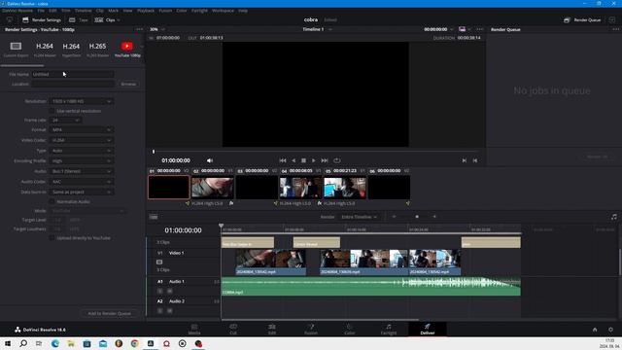622x350 pixels.
Task: Open the Render Settings panel toggle
Action: click(x=42, y=19)
